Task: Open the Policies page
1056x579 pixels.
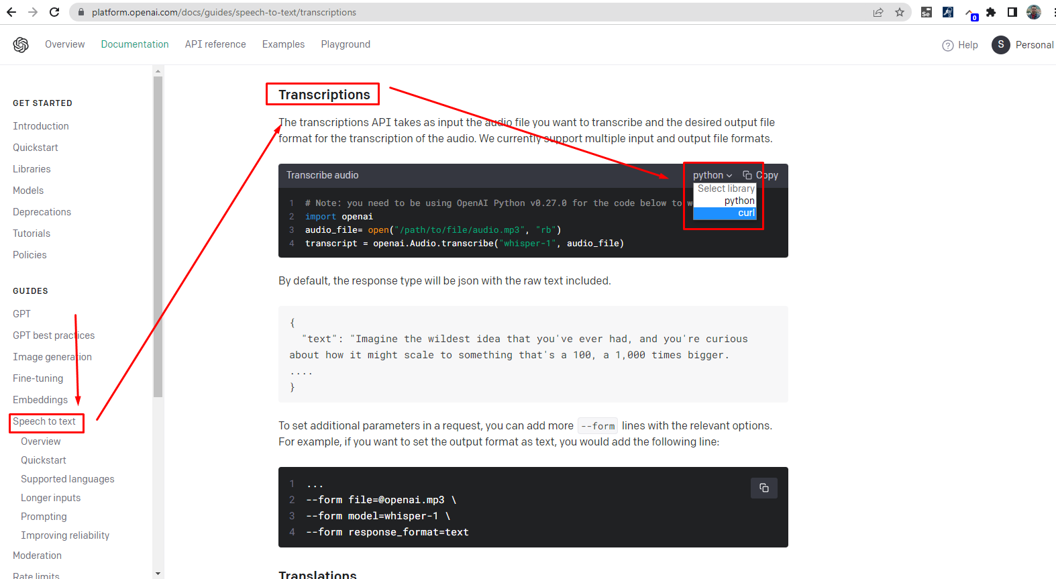Action: [x=30, y=255]
